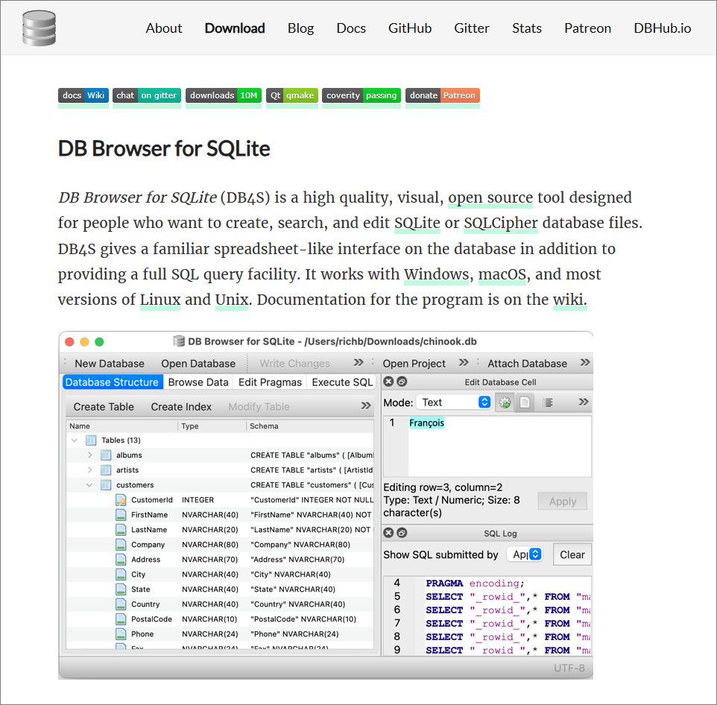
Task: Open the Windows link in the paragraph
Action: 436,274
